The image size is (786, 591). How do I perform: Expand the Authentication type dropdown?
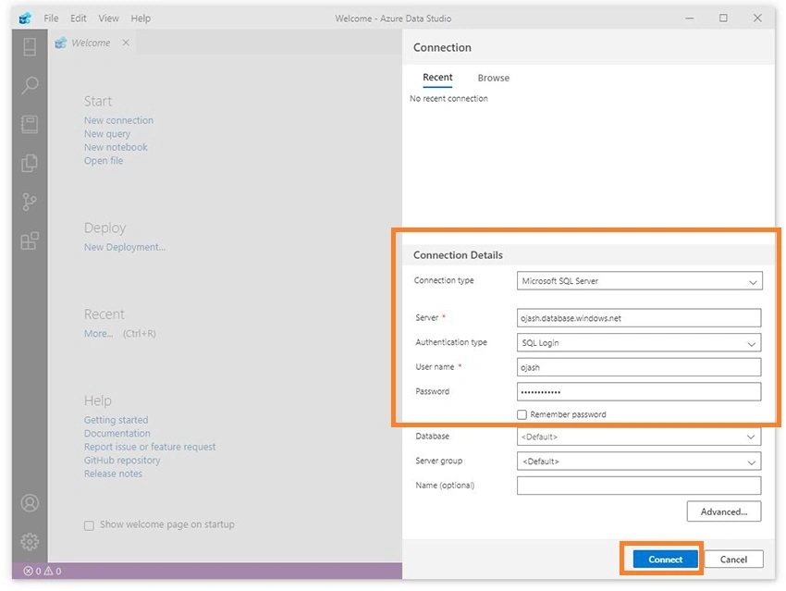[639, 343]
